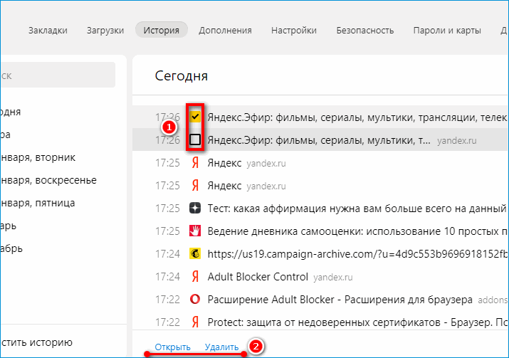Viewport: 509px width, 358px height.
Task: Open the Тест: какая аффирмация entry
Action: pyautogui.click(x=357, y=208)
